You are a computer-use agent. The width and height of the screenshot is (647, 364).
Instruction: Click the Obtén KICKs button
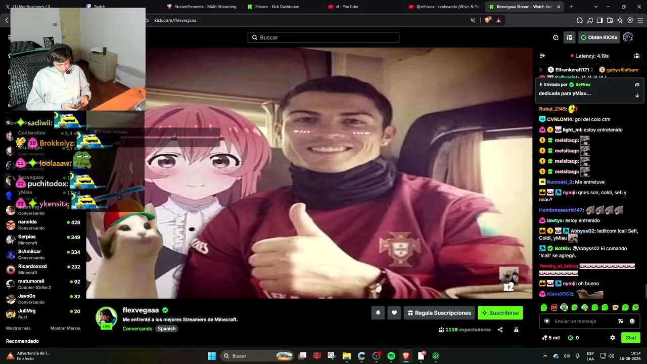(599, 37)
